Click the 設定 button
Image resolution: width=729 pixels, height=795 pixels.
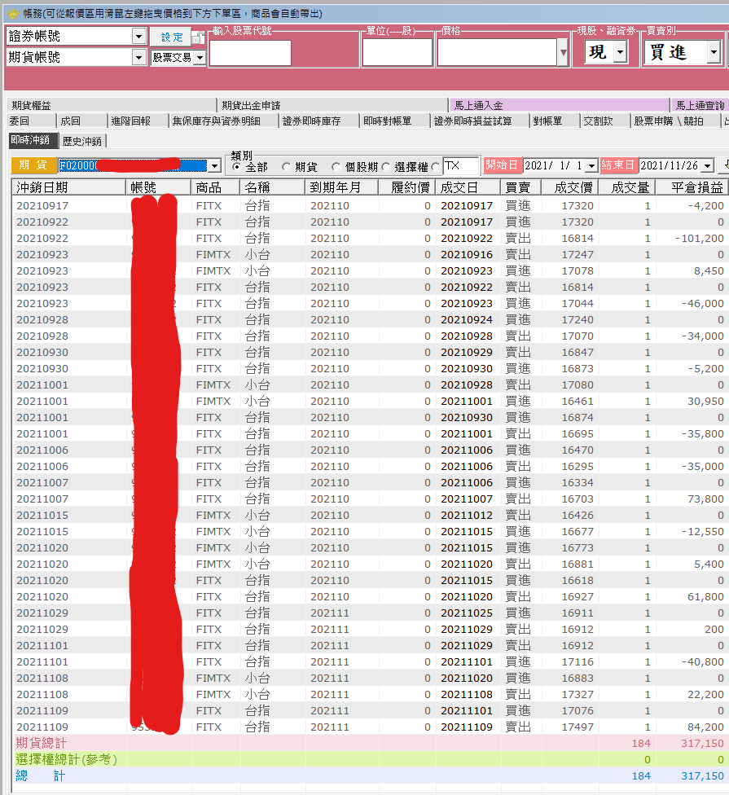171,37
